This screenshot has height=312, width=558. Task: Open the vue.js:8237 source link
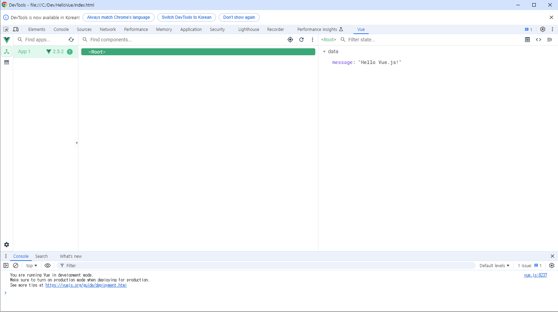click(535, 275)
